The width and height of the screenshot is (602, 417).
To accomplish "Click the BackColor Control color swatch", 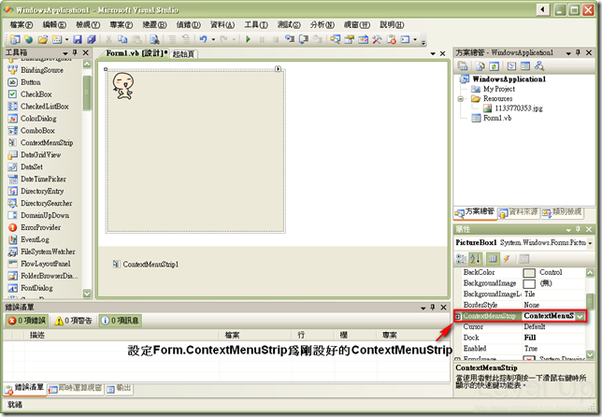I will [529, 273].
